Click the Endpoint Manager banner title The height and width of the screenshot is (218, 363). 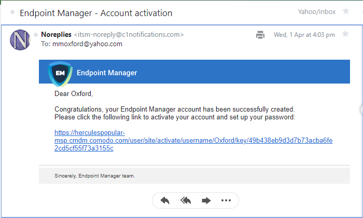(107, 73)
